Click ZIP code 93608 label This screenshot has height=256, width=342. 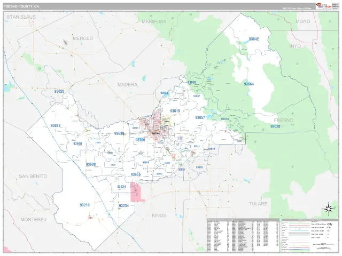tap(91, 164)
